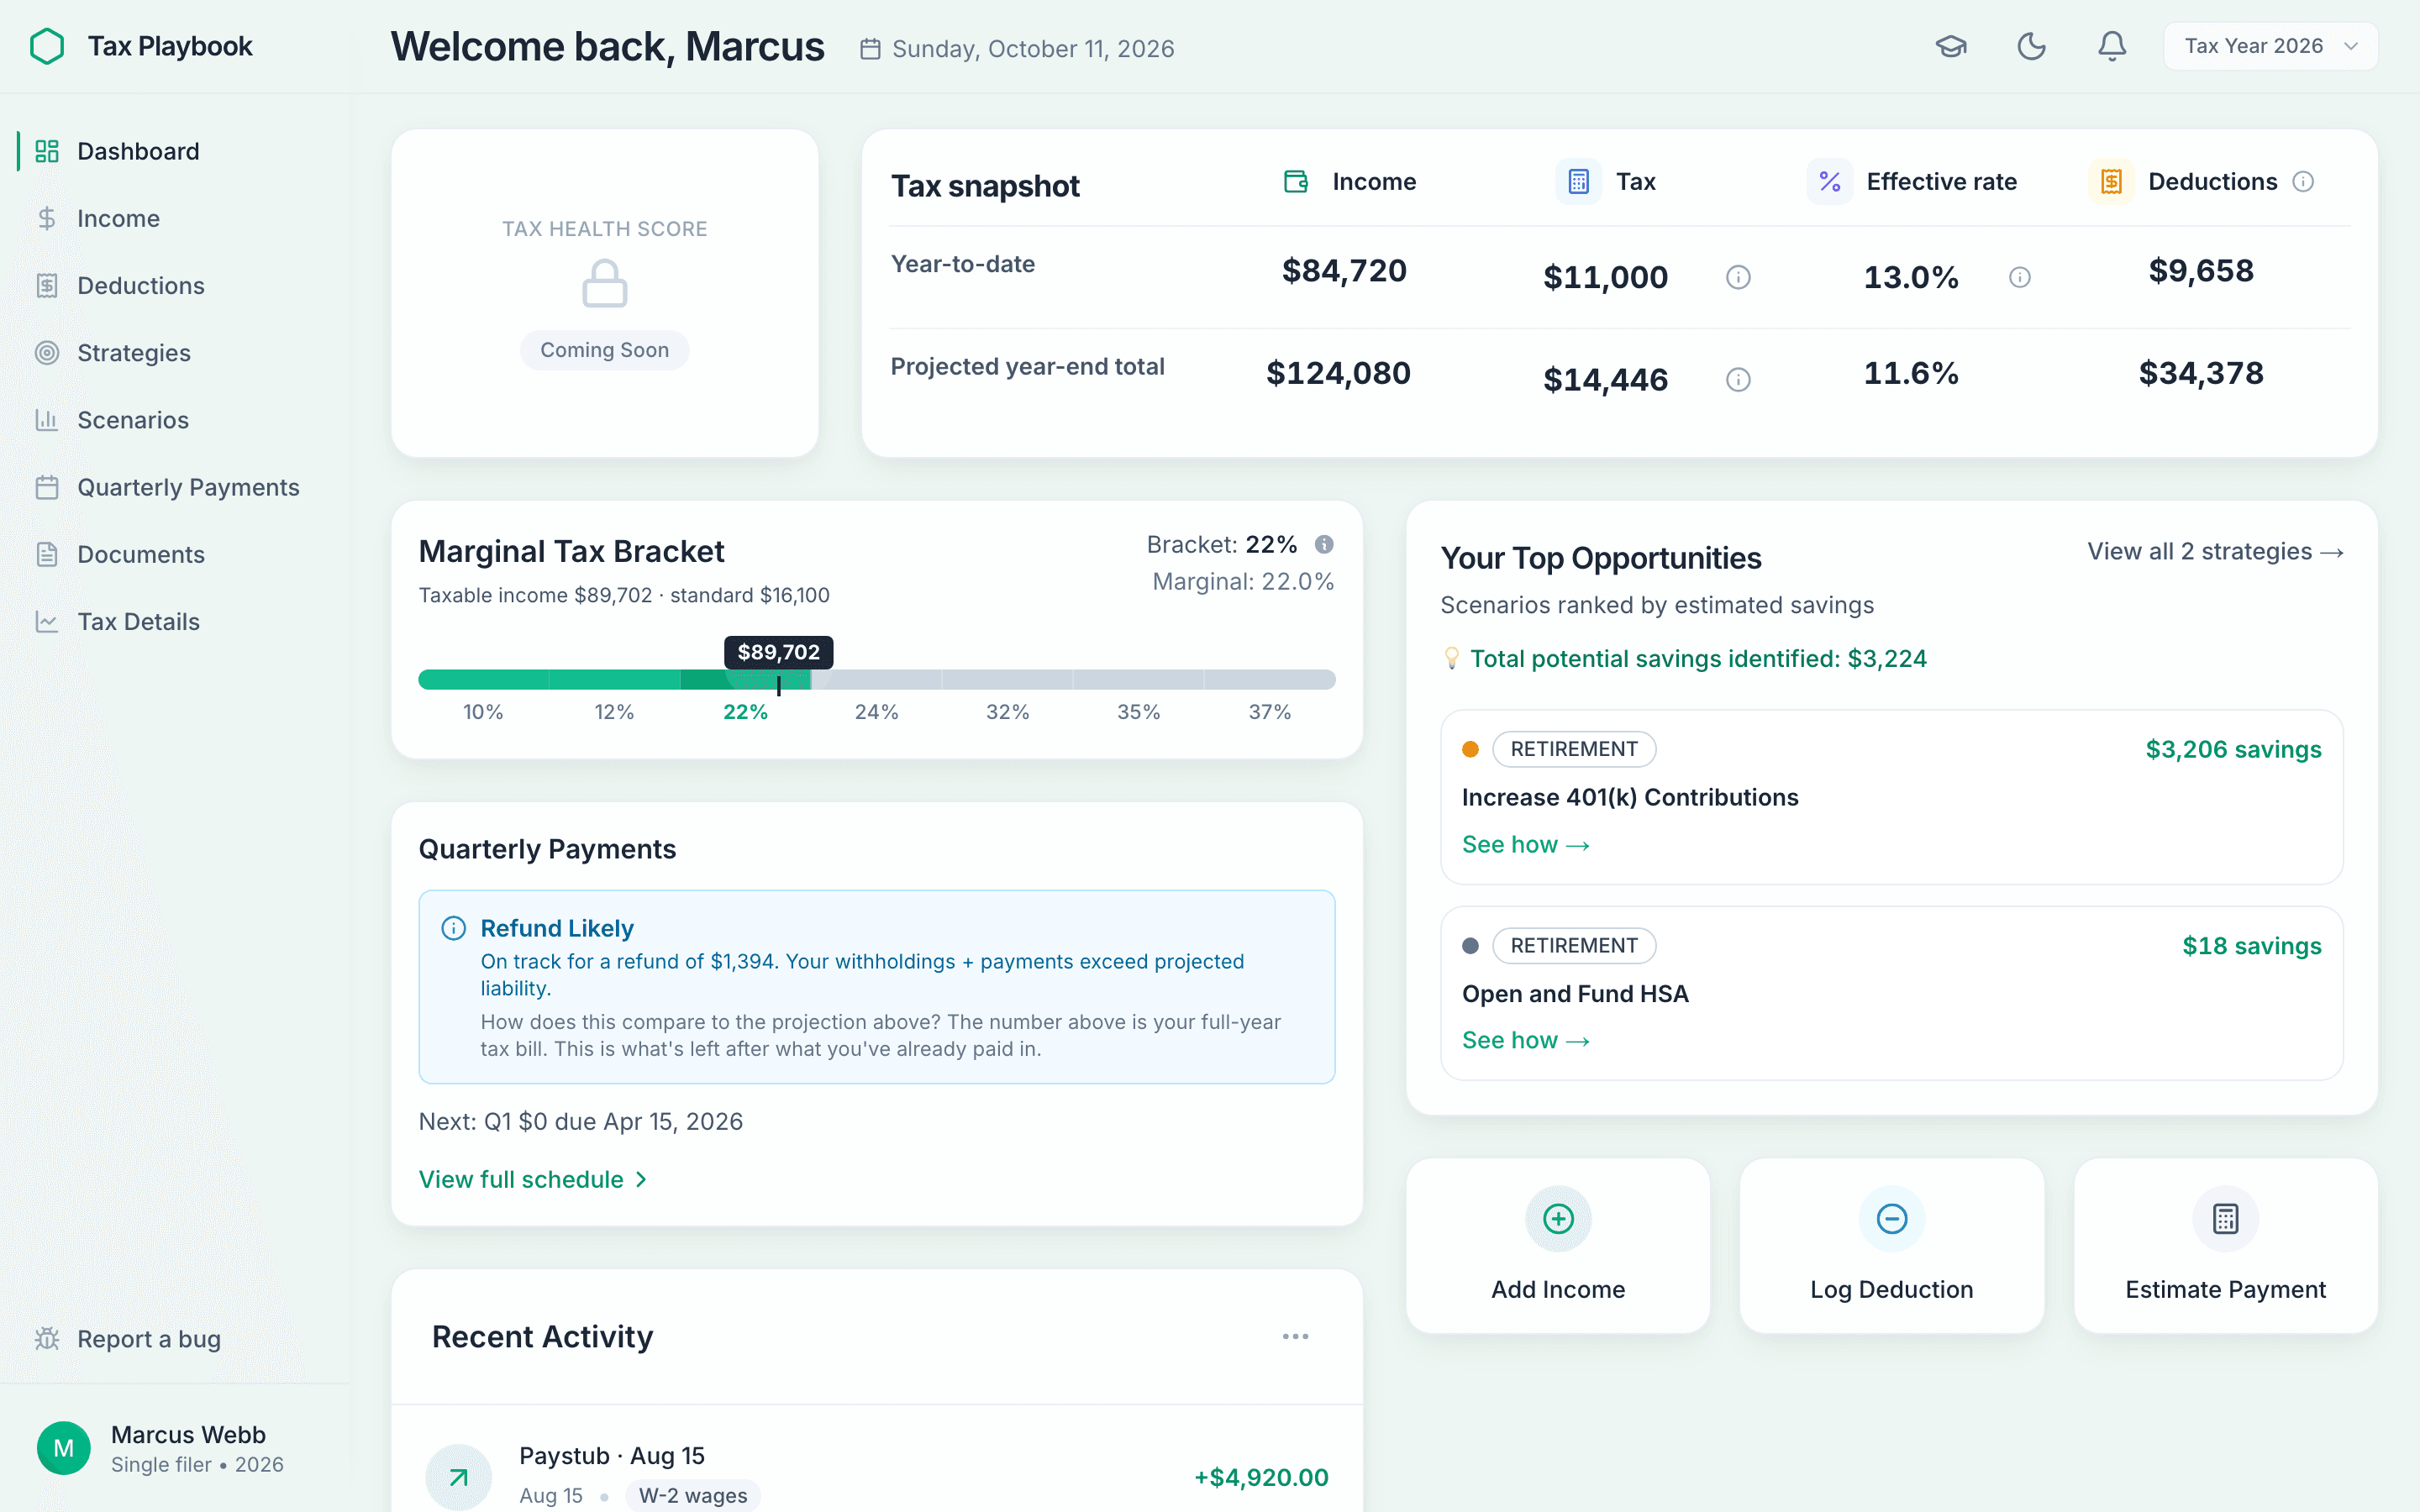Toggle dark mode moon icon
The height and width of the screenshot is (1512, 2420).
coord(2031,46)
